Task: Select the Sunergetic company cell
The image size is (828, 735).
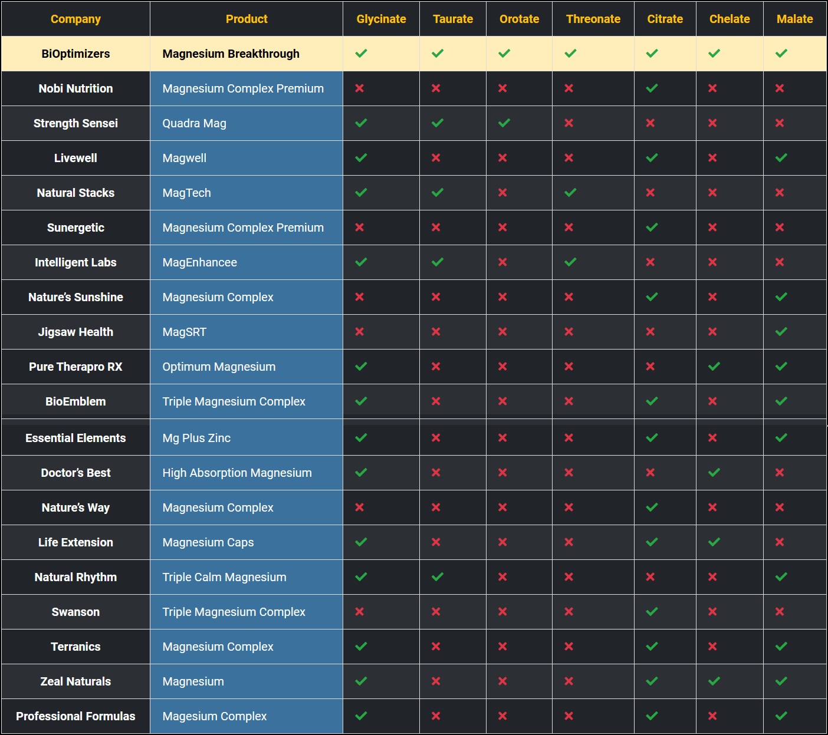Action: [x=75, y=228]
